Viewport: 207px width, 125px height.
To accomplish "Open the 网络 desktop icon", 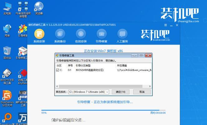I will tap(7, 30).
